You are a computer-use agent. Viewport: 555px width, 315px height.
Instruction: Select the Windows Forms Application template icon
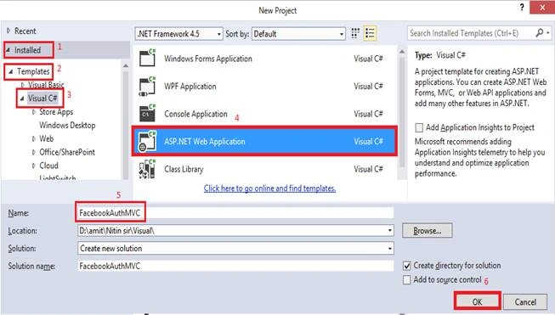point(147,58)
